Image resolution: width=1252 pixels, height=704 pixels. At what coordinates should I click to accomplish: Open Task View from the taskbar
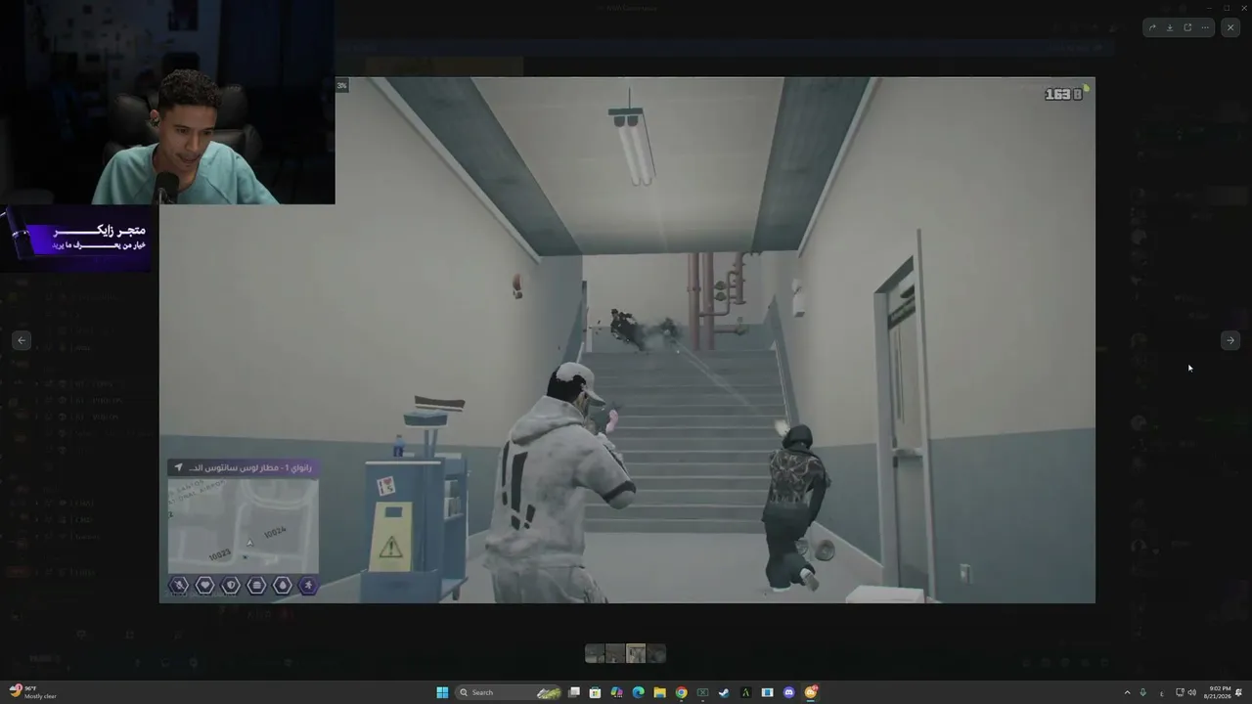(574, 692)
